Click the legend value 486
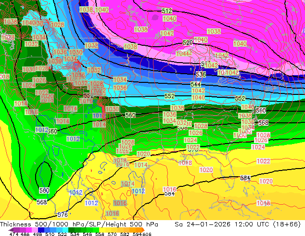305x236 pixels. [x=25, y=234]
